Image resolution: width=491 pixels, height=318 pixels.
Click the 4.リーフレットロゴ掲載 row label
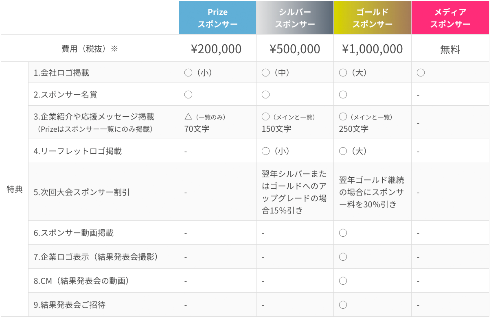point(77,151)
